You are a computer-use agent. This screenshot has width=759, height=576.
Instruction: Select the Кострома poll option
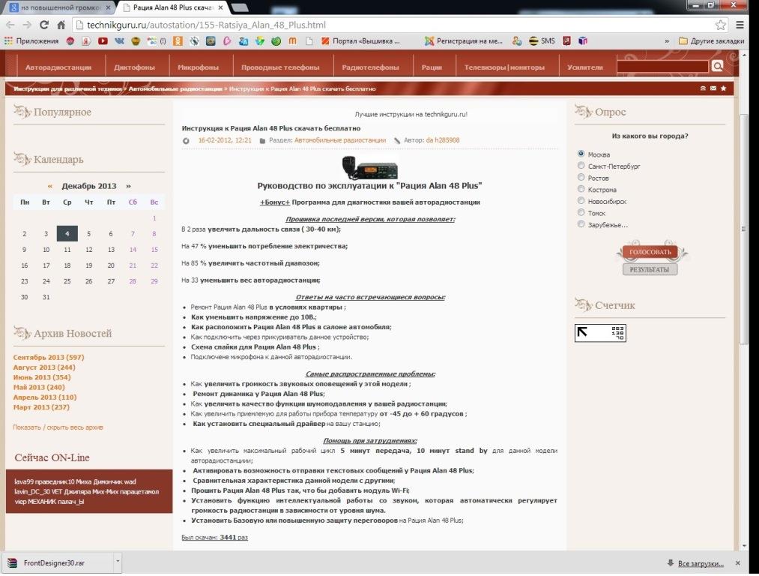coord(581,189)
